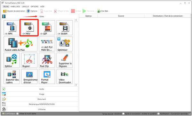Choose the GIF conversion tile
This screenshot has width=192, height=116.
click(47, 28)
